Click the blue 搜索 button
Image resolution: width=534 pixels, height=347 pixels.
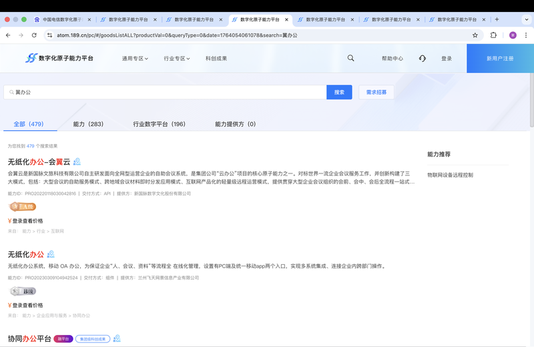tap(339, 92)
